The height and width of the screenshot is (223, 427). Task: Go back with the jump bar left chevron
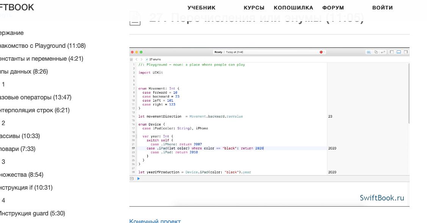[137, 59]
